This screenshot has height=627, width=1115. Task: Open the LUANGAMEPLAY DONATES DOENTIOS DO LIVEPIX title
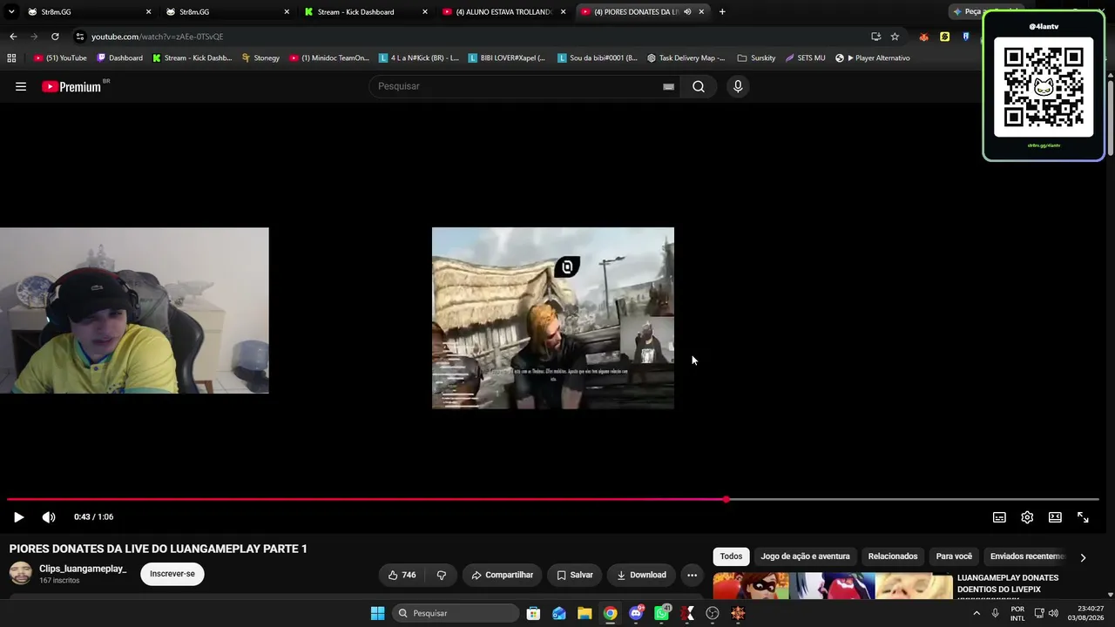point(1008,583)
